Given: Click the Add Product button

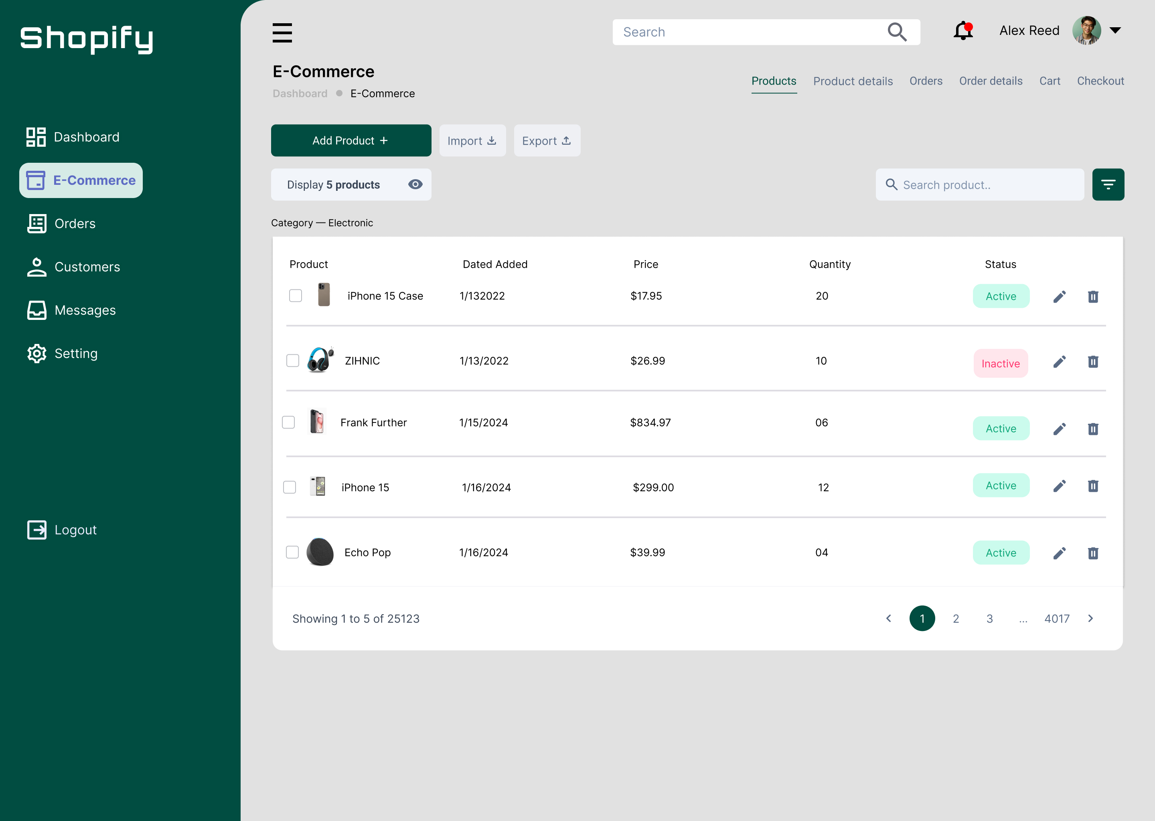Looking at the screenshot, I should 351,141.
